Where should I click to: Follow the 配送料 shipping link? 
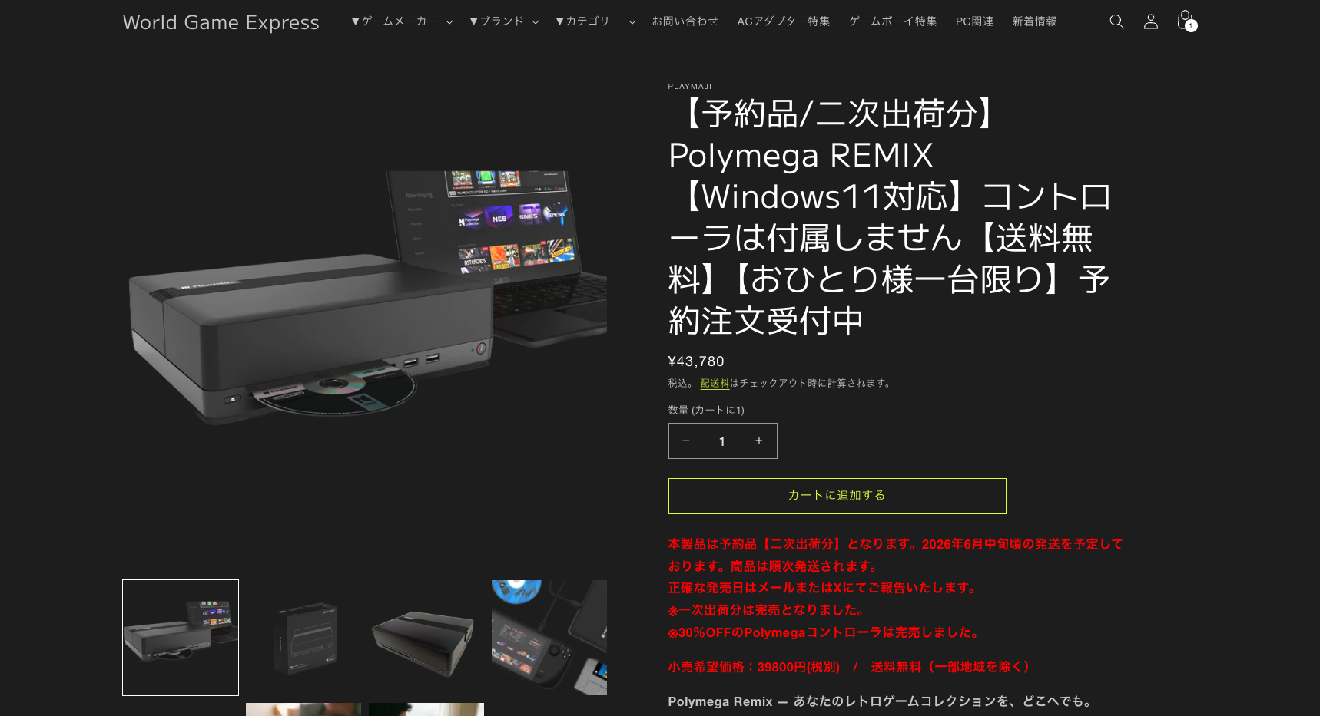click(715, 383)
